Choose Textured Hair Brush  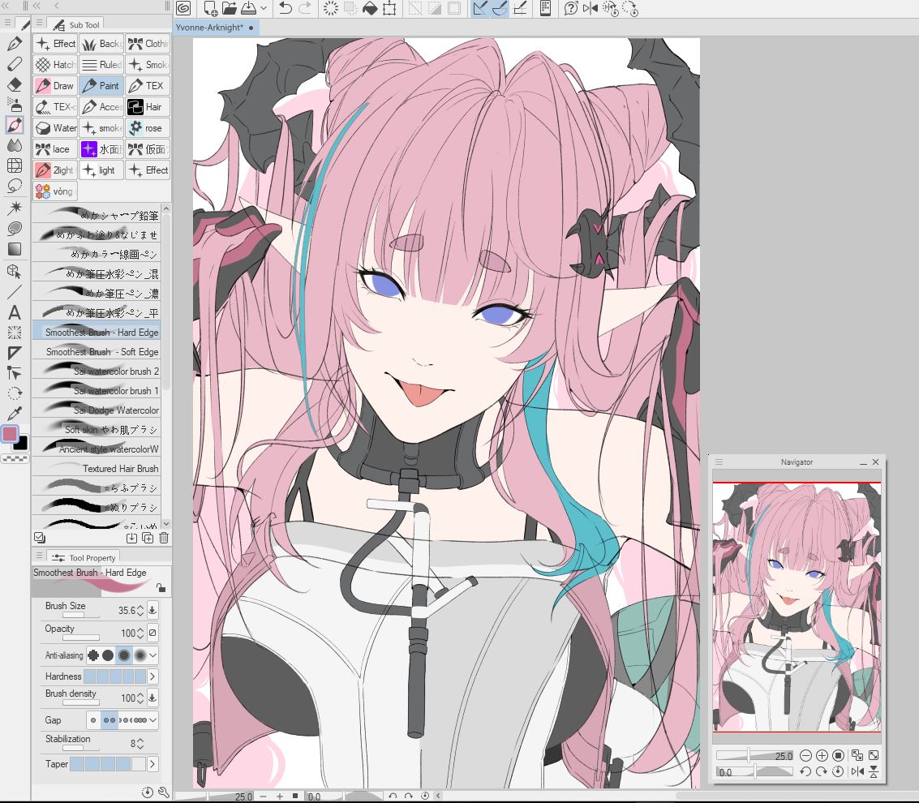click(97, 468)
